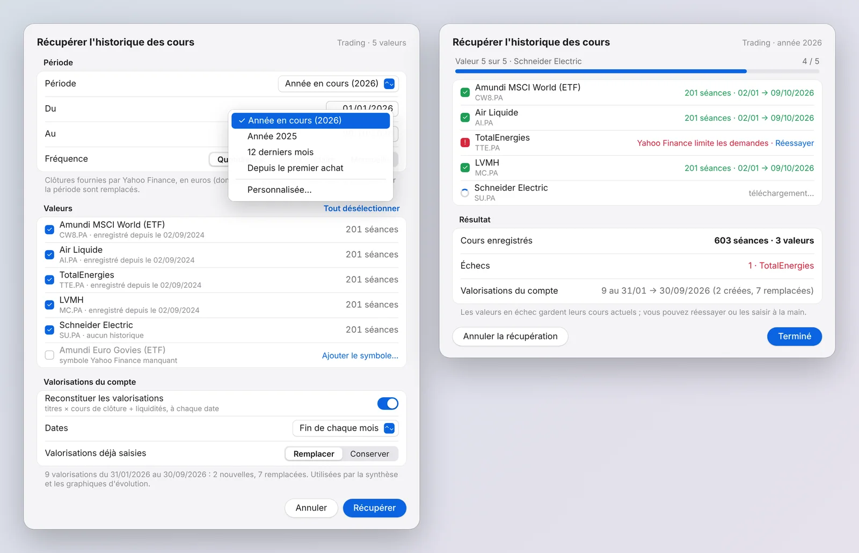Click the green check icon beside LVMH result

coord(465,168)
